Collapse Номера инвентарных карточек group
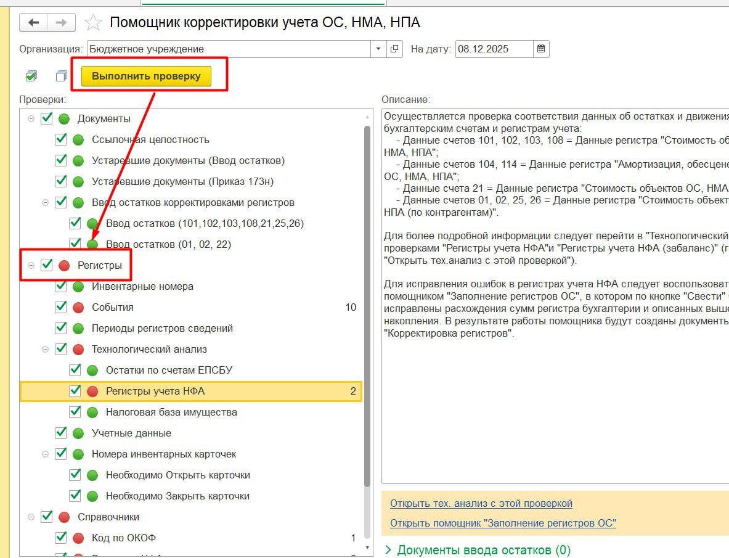This screenshot has width=729, height=558. (x=45, y=454)
